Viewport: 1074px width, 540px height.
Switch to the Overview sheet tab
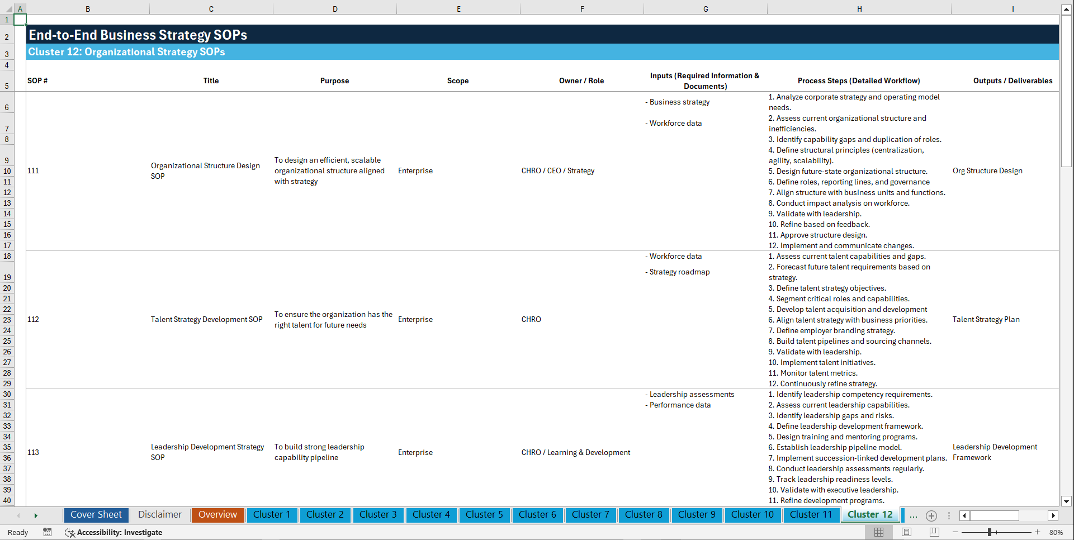(x=217, y=514)
